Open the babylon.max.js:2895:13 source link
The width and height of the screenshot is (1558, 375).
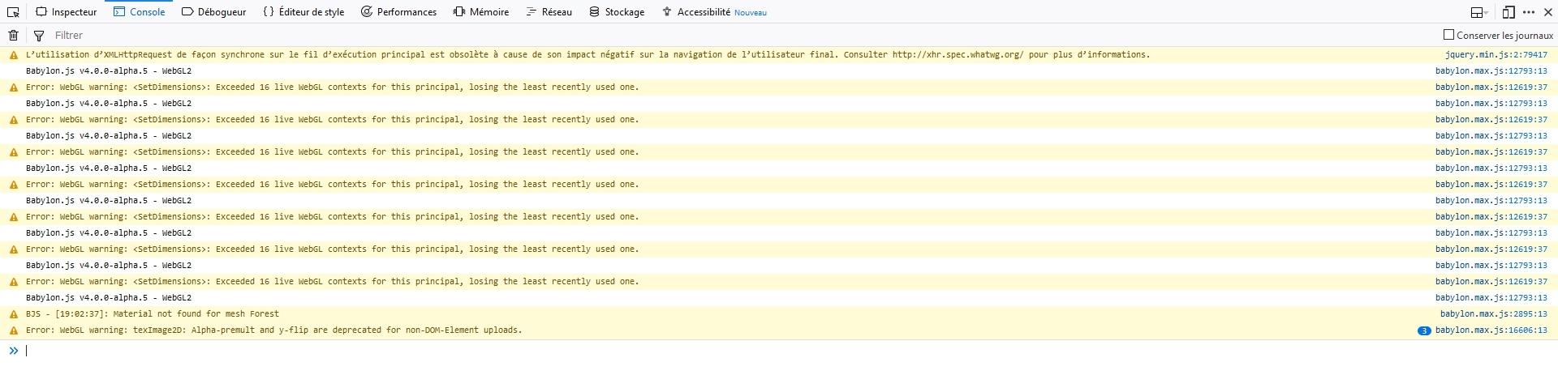tap(1494, 314)
